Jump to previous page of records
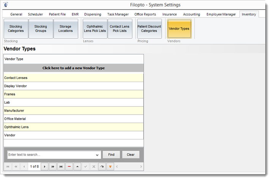The width and height of the screenshot is (271, 180). point(16,167)
